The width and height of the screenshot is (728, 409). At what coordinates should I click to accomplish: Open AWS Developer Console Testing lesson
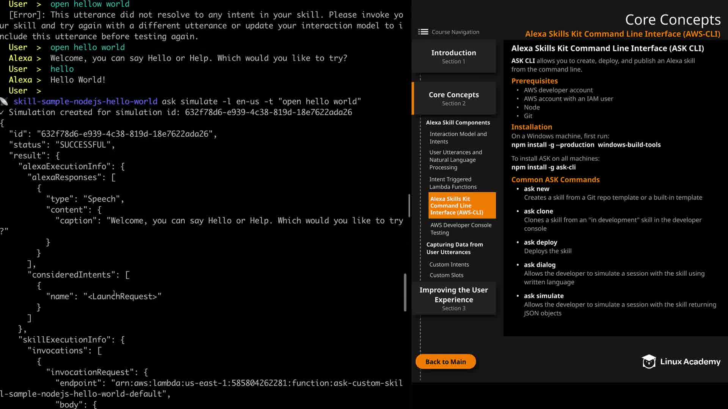click(x=460, y=229)
